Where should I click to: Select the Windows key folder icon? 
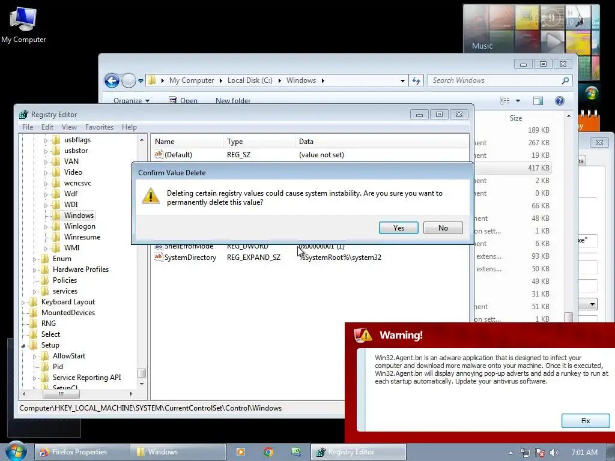coord(56,215)
